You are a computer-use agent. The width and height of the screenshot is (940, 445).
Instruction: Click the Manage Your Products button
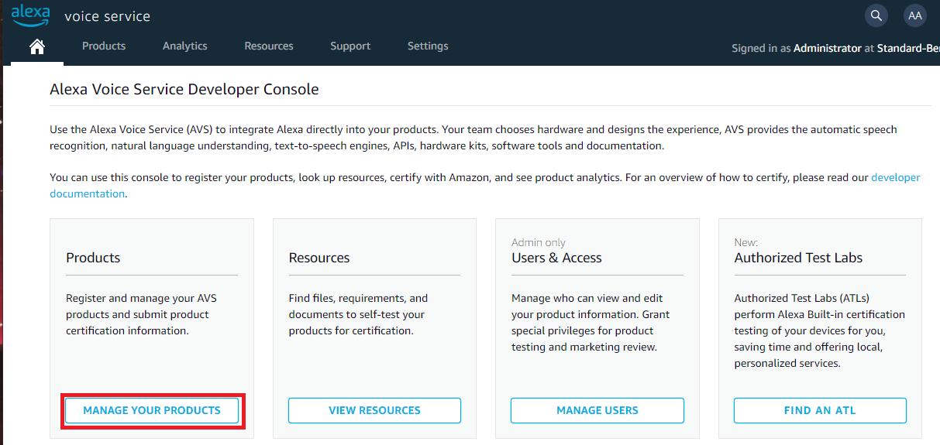point(152,410)
